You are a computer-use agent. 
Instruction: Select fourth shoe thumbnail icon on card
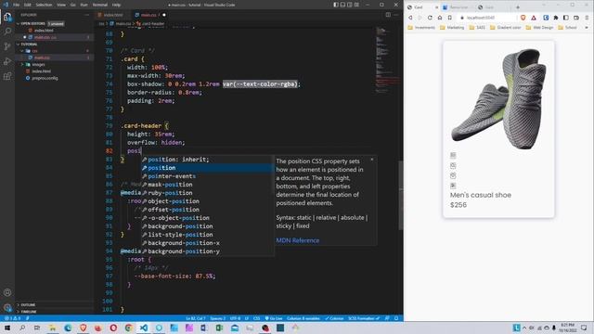(453, 186)
